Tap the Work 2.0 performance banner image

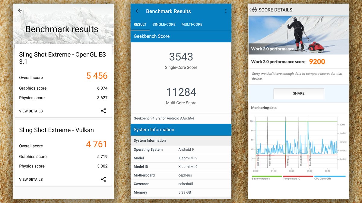click(x=299, y=35)
